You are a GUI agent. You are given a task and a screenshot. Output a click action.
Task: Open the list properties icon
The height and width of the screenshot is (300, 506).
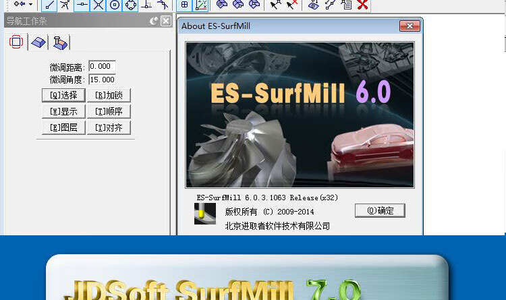tap(347, 5)
